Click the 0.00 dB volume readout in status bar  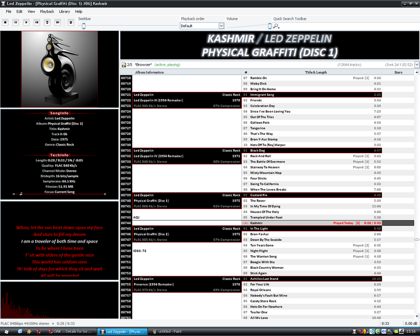411,324
